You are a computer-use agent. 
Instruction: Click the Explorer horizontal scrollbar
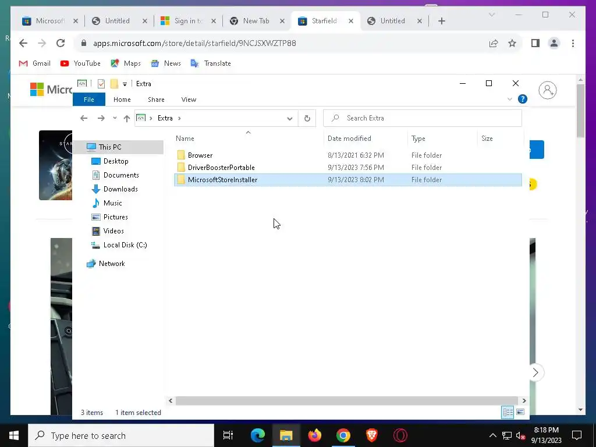point(347,400)
